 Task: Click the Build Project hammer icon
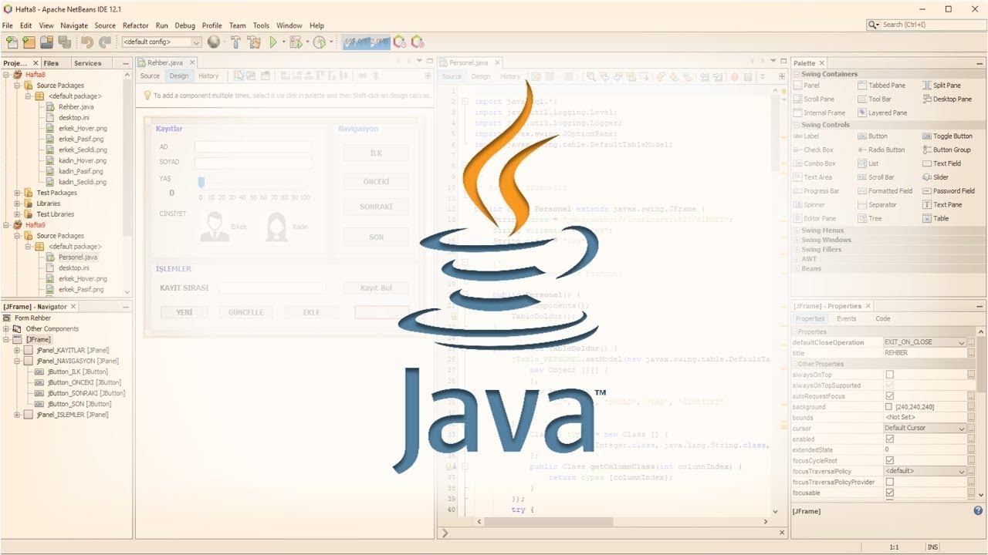point(235,42)
